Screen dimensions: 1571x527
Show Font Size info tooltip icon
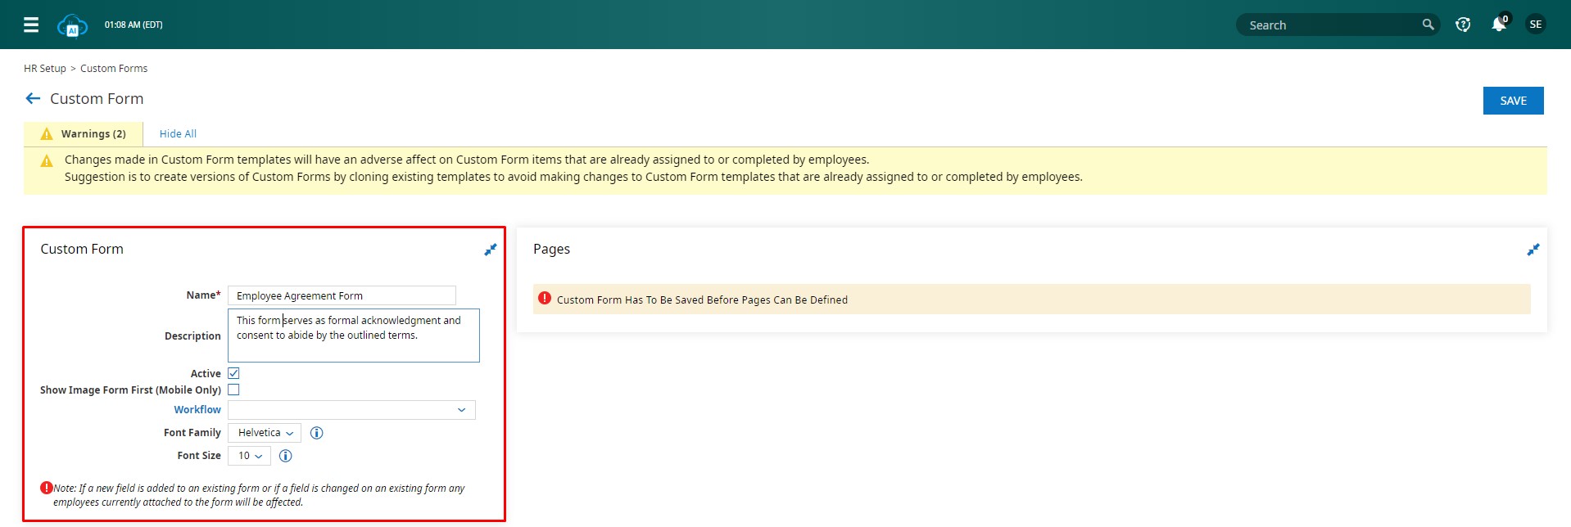[x=286, y=456]
